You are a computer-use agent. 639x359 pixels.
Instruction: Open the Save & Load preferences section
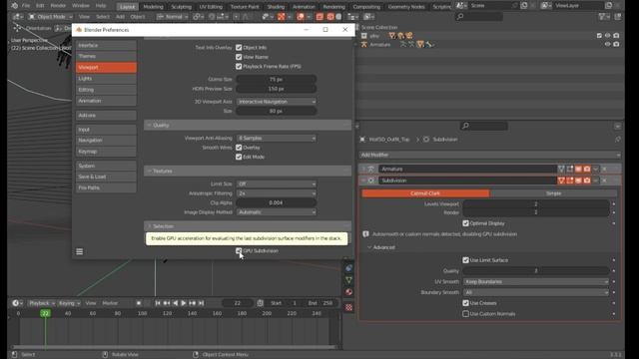point(106,177)
